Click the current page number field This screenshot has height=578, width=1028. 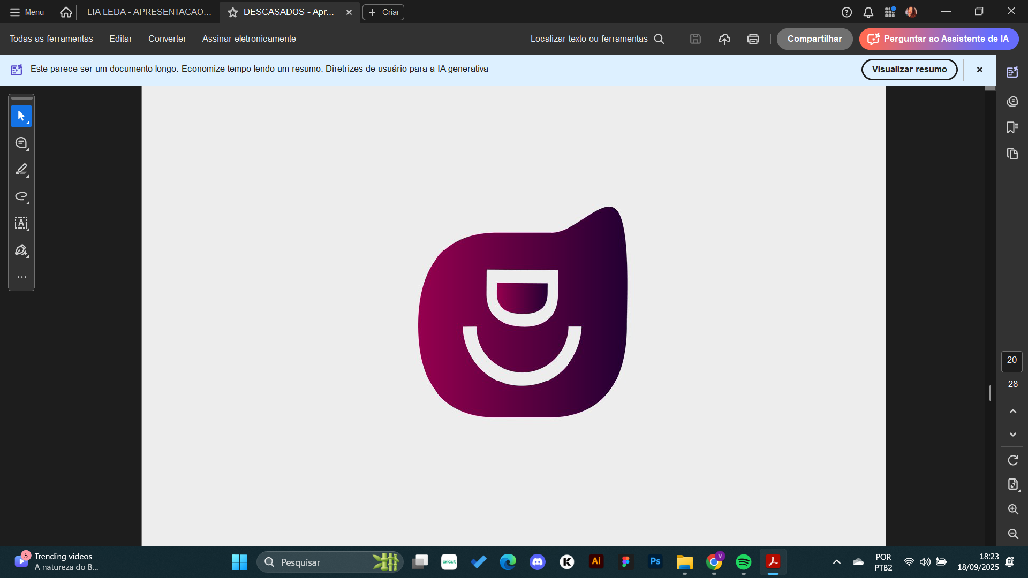click(1011, 361)
